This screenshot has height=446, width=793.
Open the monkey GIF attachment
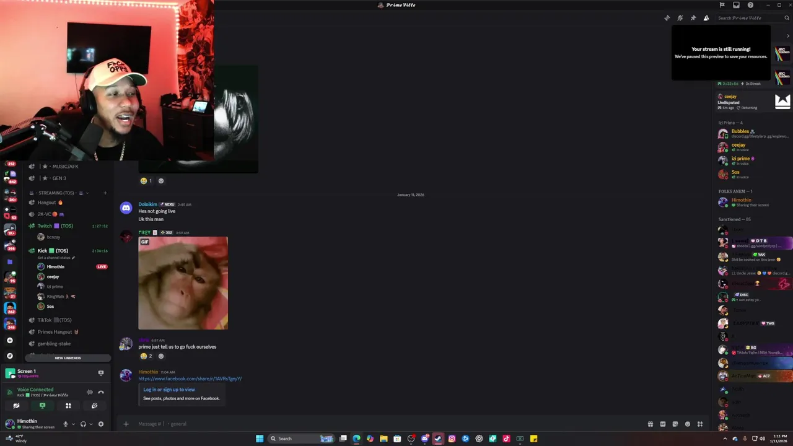click(x=183, y=283)
